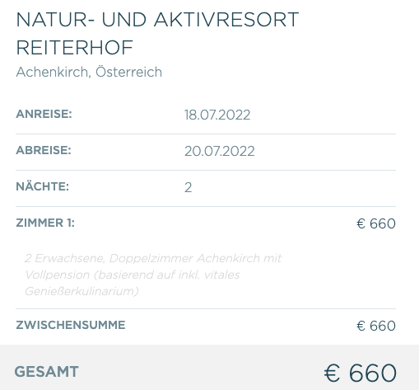
Task: Click the word REITERHOF in the heading
Action: coord(74,48)
